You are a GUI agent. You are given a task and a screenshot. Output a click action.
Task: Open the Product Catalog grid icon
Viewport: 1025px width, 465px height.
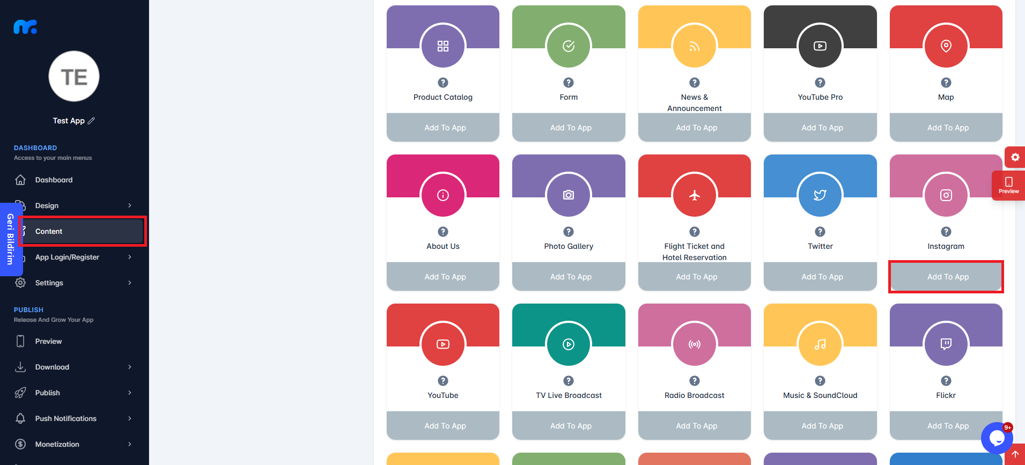click(x=443, y=46)
